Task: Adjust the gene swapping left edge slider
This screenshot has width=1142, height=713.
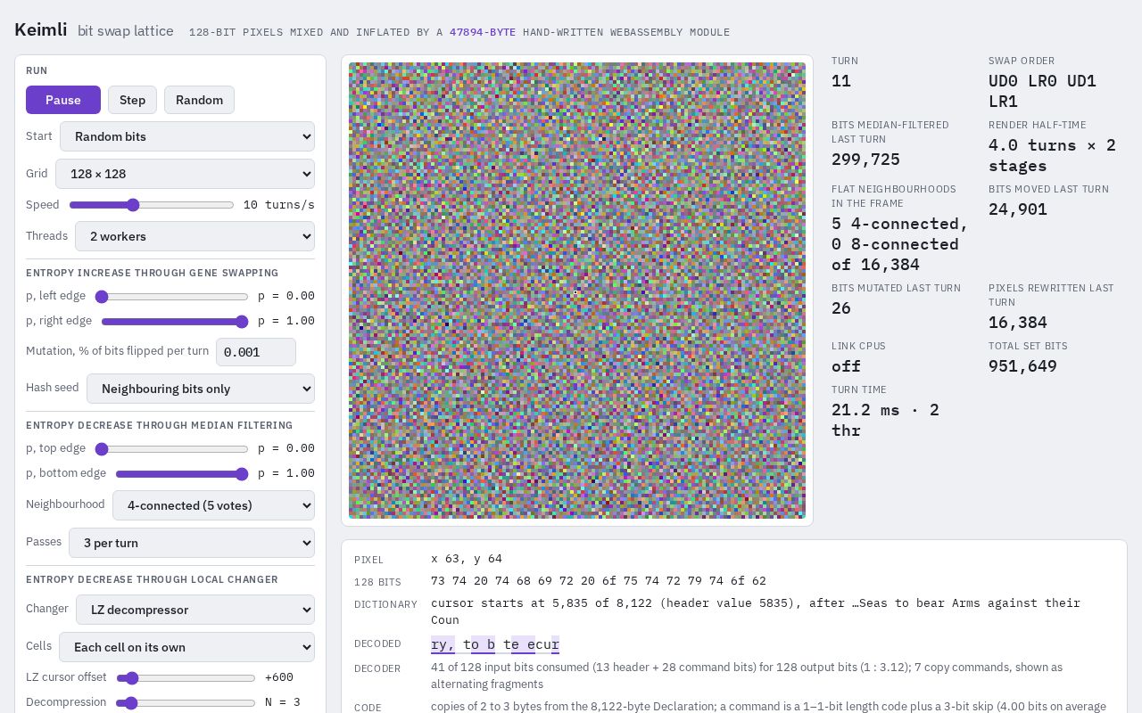Action: 172,296
